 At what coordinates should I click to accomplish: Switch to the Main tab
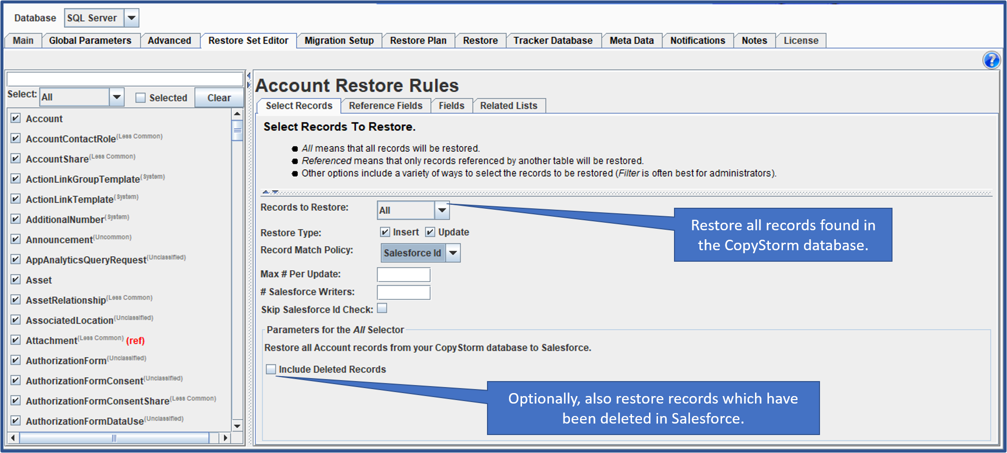23,40
